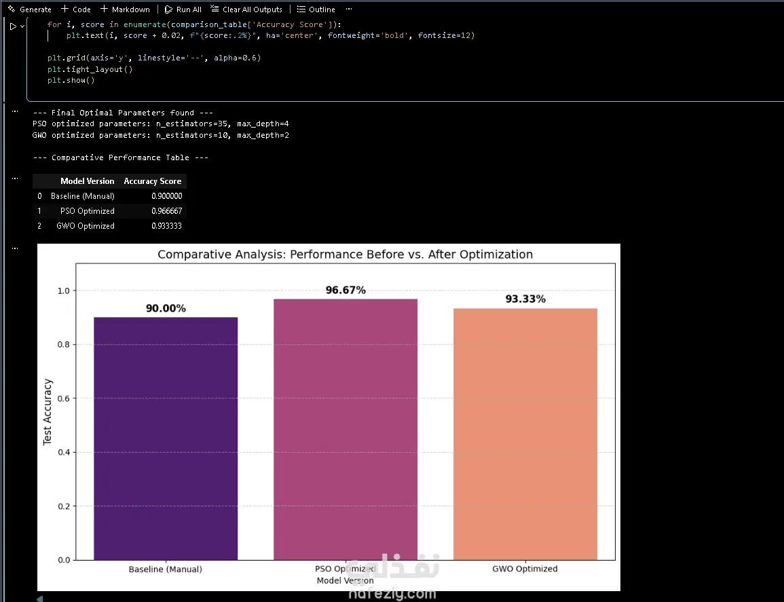This screenshot has width=784, height=602.
Task: Click the plt.grid code line
Action: coord(154,58)
